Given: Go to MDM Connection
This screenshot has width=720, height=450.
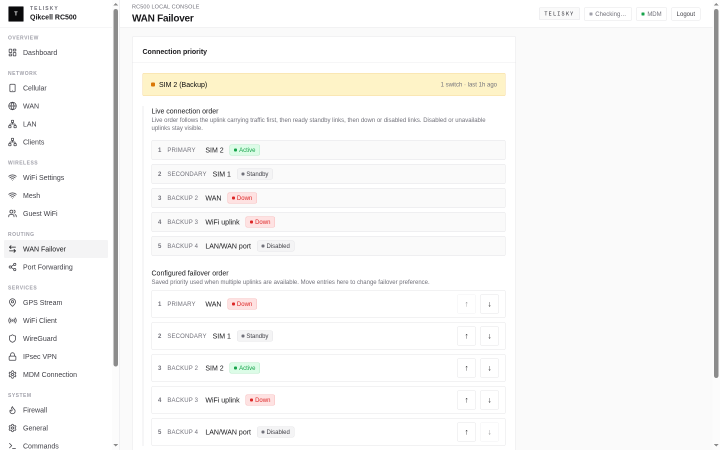Looking at the screenshot, I should point(56,374).
